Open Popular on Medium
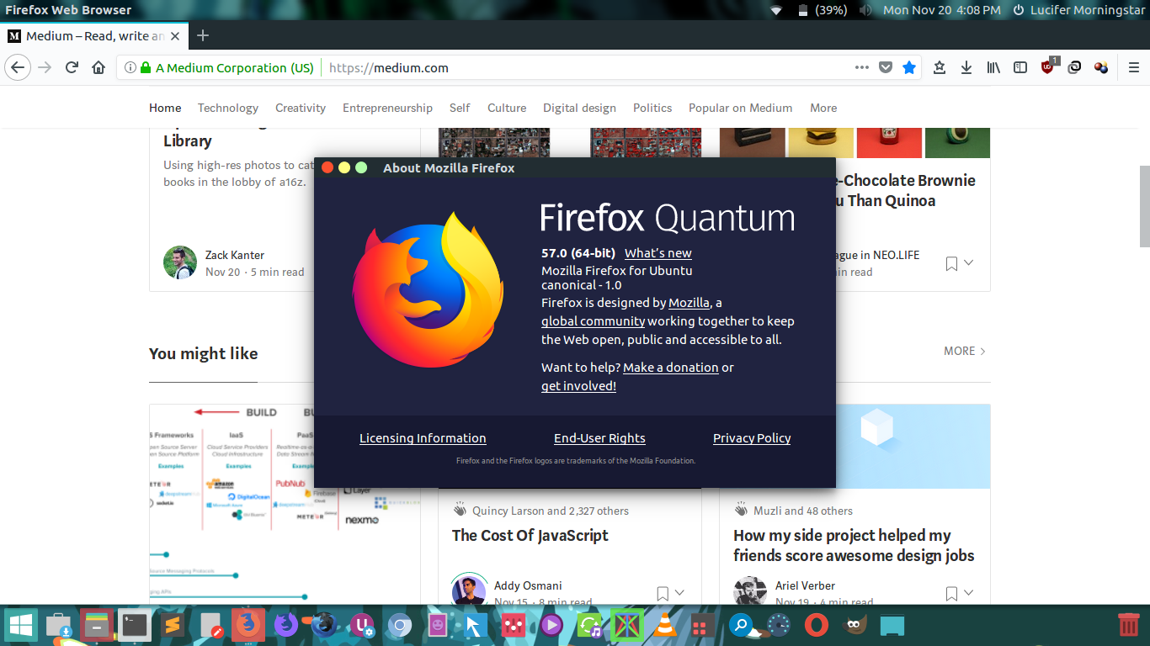This screenshot has height=646, width=1150. 740,108
